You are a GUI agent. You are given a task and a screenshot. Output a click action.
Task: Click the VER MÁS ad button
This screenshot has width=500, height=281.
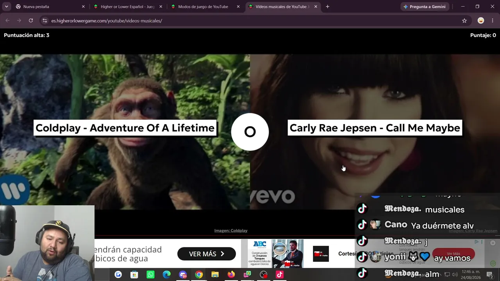[x=207, y=254]
